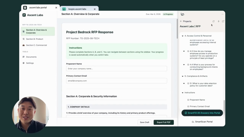Click the Ascent Labs logo icon
Image resolution: width=244 pixels, height=137 pixels.
coord(24,15)
